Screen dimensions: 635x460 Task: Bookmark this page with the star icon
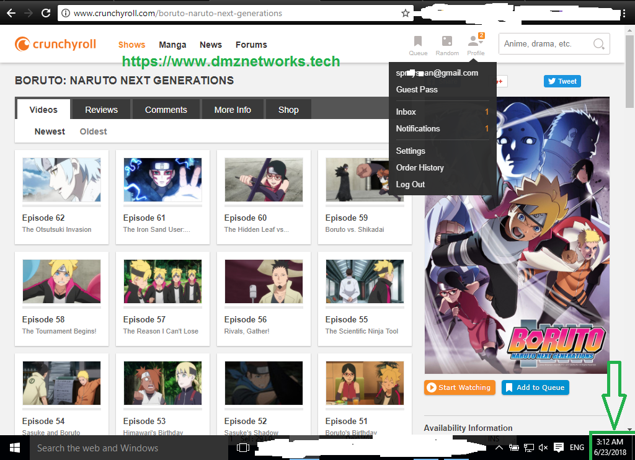[x=405, y=14]
